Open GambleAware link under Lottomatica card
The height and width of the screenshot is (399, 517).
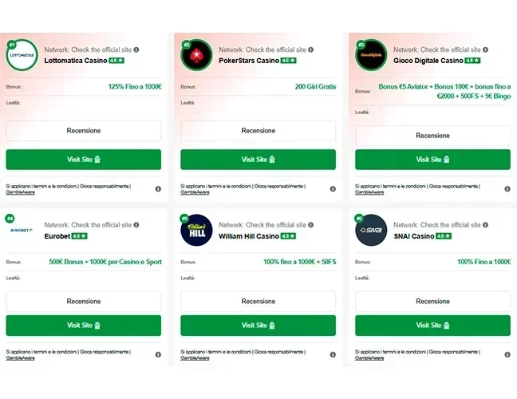(x=22, y=192)
